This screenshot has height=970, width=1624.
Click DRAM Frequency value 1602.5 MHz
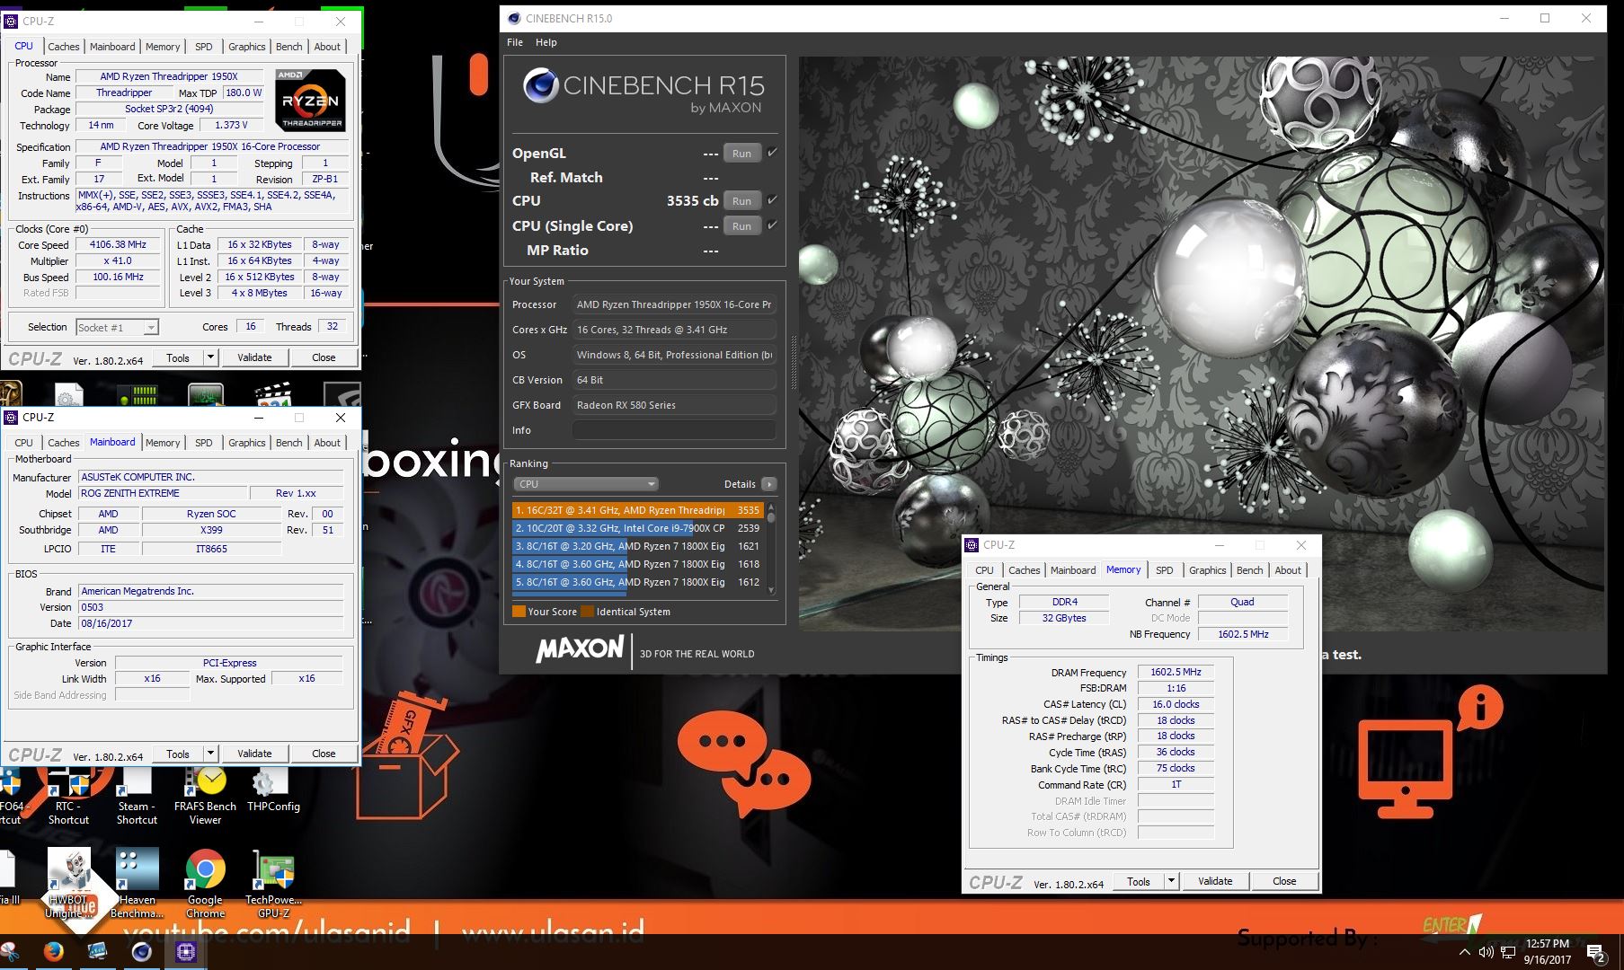tap(1176, 672)
